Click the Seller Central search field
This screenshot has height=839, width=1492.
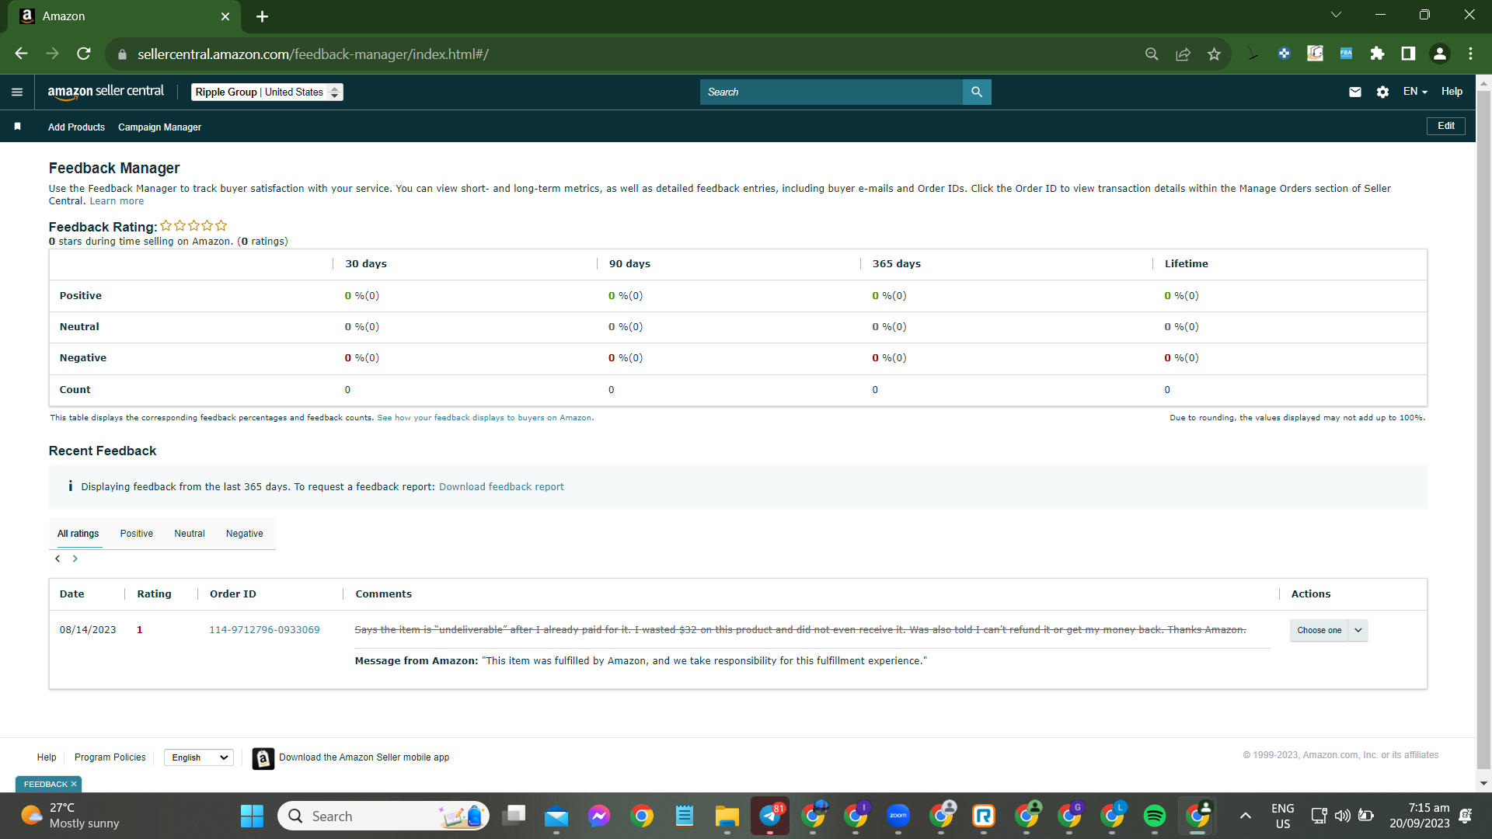pos(831,92)
